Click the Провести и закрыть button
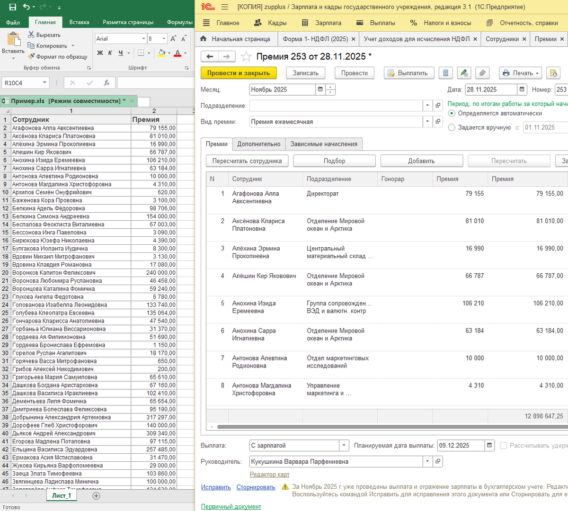The image size is (568, 511). 239,73
